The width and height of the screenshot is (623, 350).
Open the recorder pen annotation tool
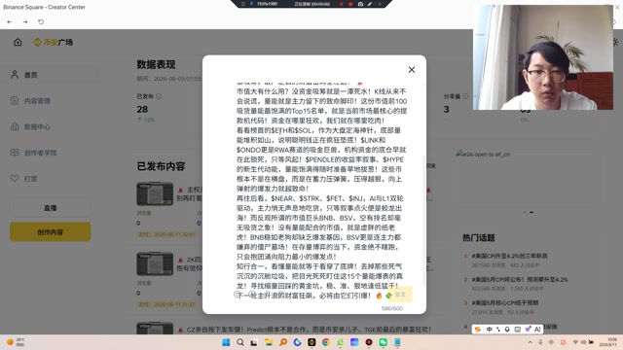(x=370, y=4)
